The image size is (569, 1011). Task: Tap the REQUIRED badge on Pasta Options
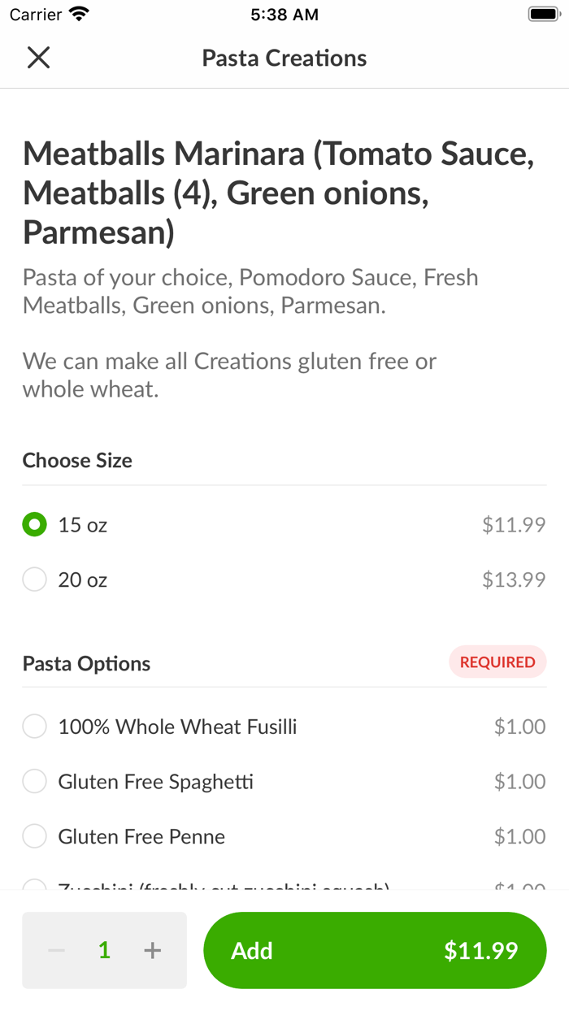point(497,662)
